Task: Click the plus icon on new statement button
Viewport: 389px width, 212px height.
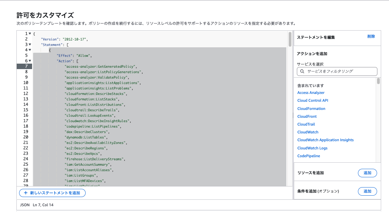Action: coord(25,193)
